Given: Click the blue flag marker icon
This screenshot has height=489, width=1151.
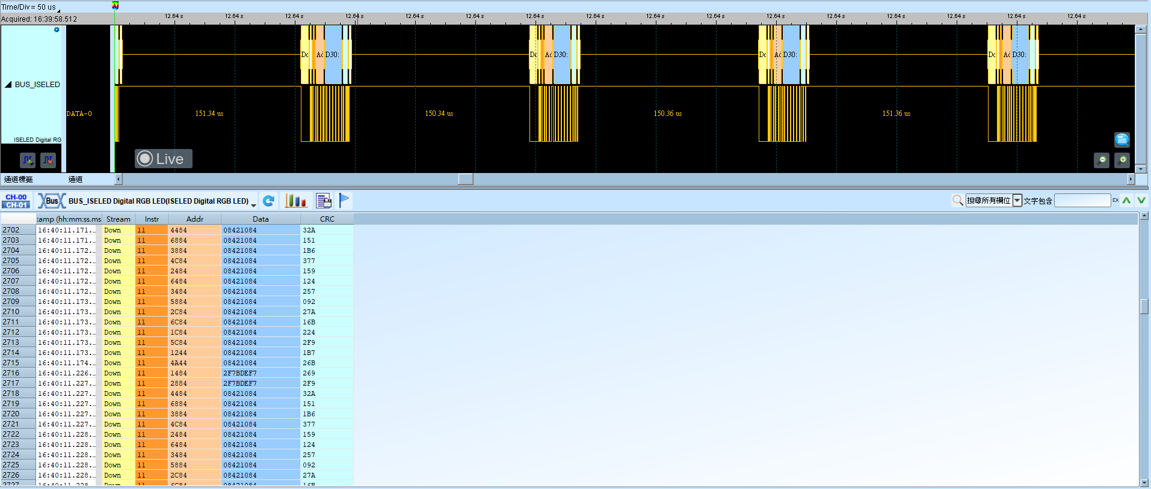Looking at the screenshot, I should (x=344, y=201).
